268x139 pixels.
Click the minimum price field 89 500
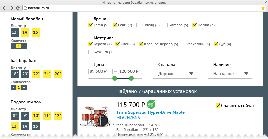tap(100, 71)
